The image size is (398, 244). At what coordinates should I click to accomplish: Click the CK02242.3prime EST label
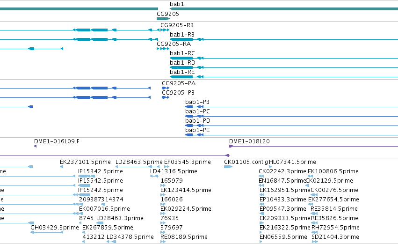click(282, 171)
